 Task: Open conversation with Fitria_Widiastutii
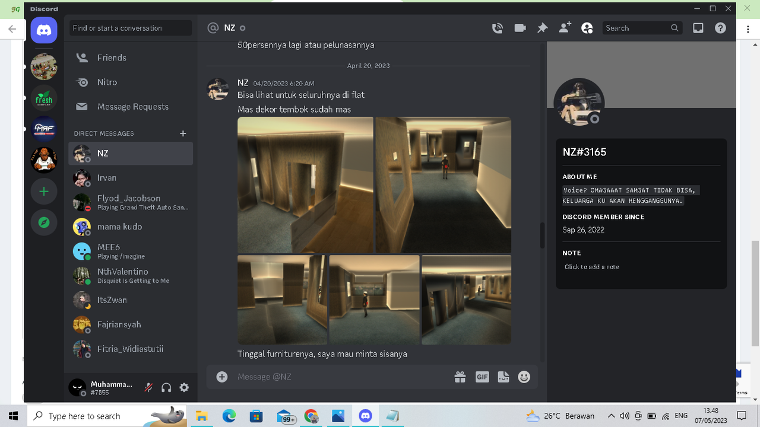pos(131,349)
